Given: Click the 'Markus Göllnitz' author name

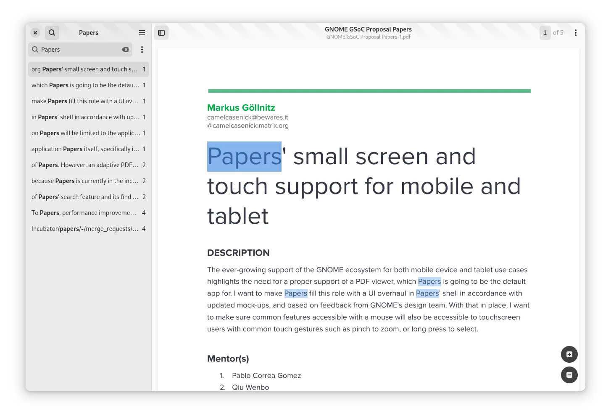Looking at the screenshot, I should tap(241, 107).
